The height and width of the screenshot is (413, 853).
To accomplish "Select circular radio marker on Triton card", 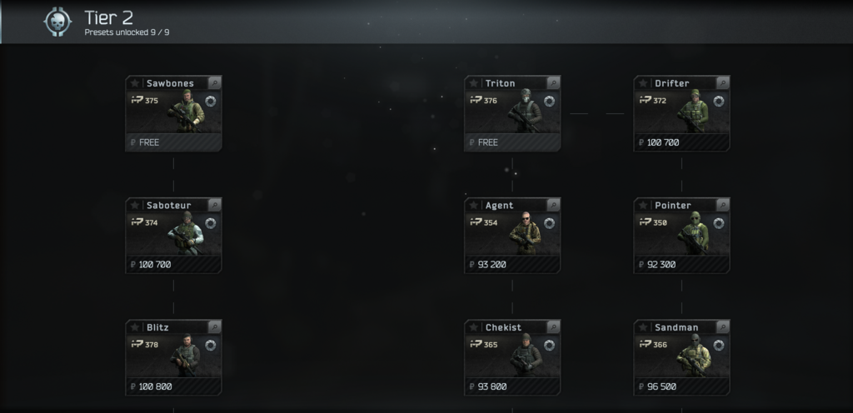I will (x=550, y=101).
